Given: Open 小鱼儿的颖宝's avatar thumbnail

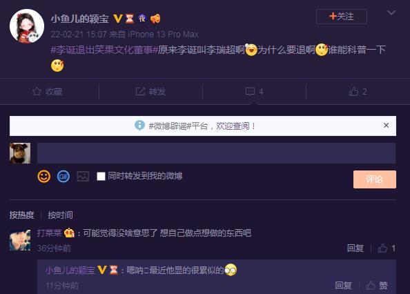Looking at the screenshot, I should pos(27,26).
